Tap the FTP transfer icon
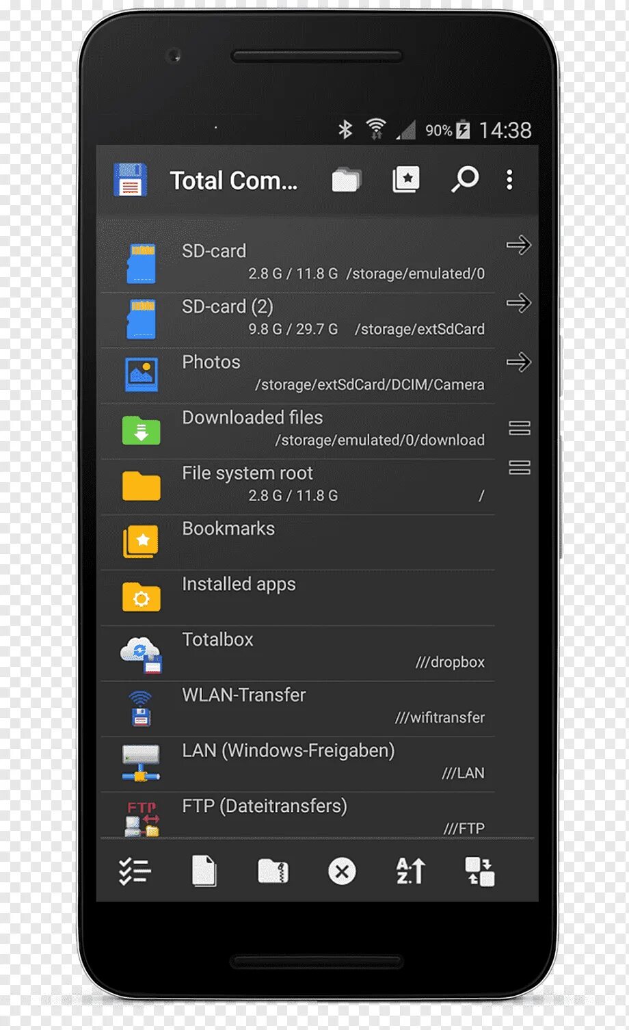 coord(142,819)
